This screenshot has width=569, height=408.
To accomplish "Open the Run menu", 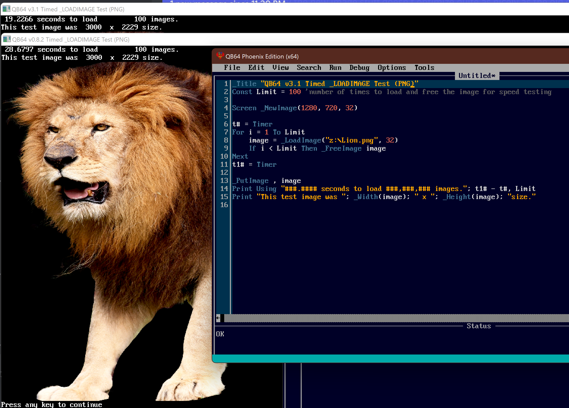I will (x=335, y=68).
